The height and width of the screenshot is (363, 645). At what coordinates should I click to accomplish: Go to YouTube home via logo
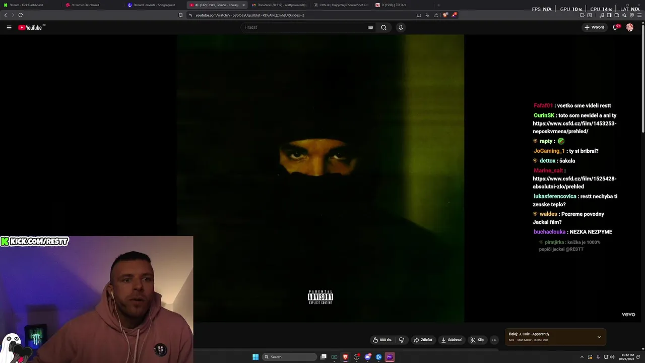pos(31,27)
